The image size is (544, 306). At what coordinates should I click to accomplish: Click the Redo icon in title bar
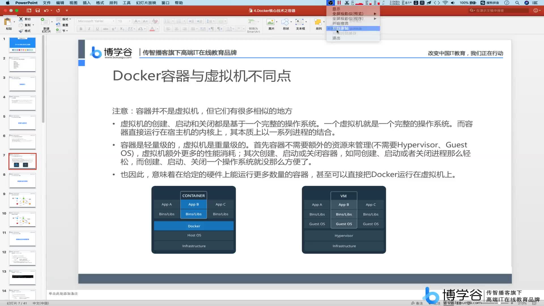pyautogui.click(x=58, y=10)
